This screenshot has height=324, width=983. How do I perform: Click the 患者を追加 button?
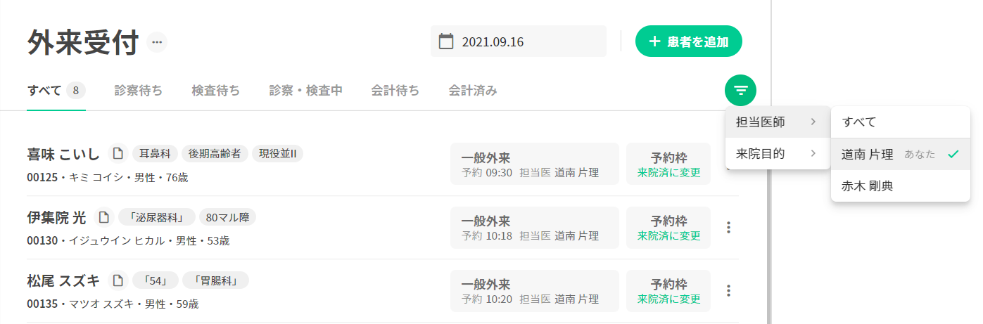pyautogui.click(x=688, y=41)
